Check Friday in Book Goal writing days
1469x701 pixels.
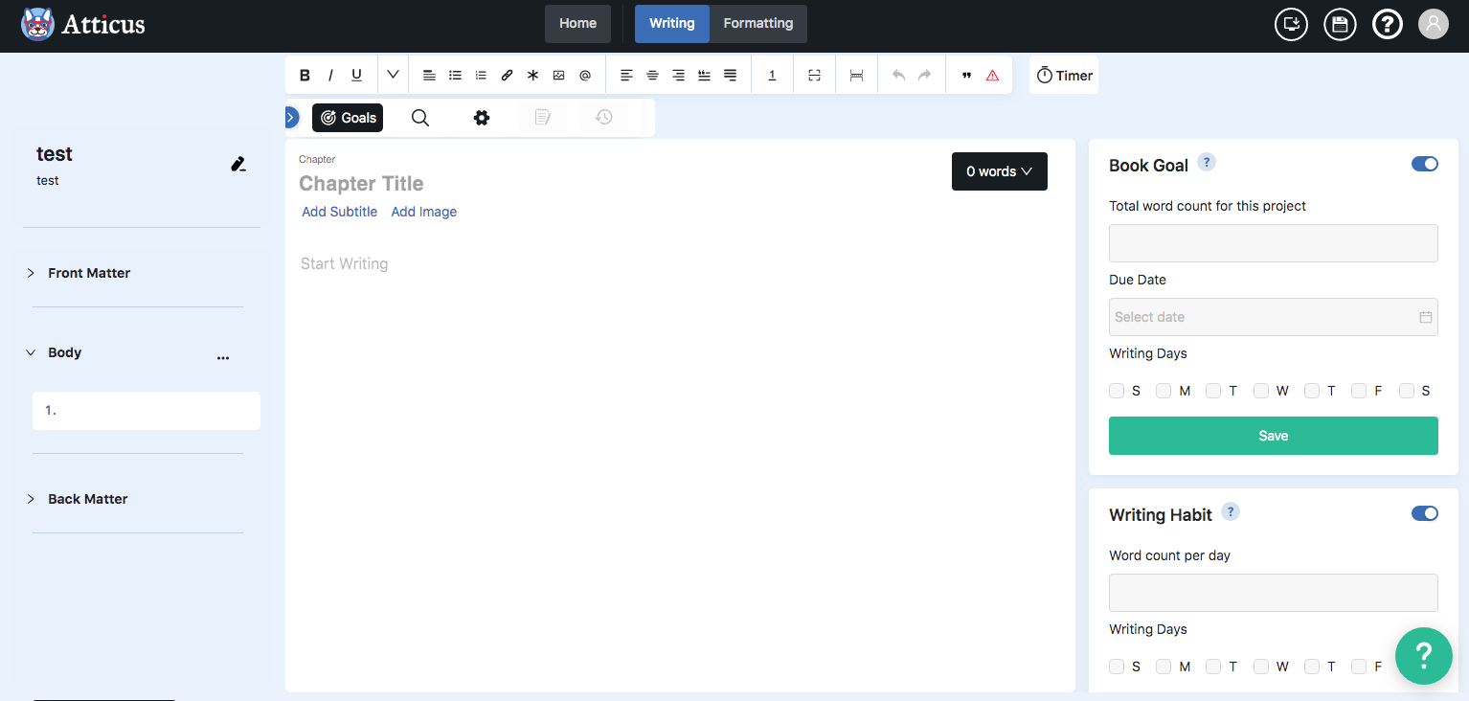click(x=1359, y=391)
